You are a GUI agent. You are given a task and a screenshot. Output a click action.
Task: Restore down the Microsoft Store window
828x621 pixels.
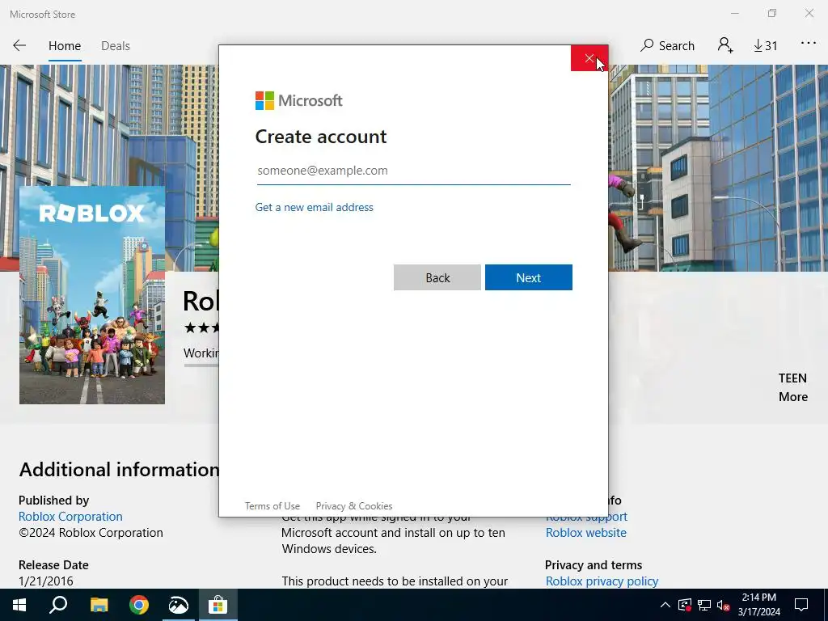pyautogui.click(x=772, y=13)
